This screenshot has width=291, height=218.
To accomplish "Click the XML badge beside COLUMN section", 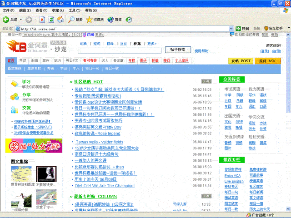I will [206, 196].
